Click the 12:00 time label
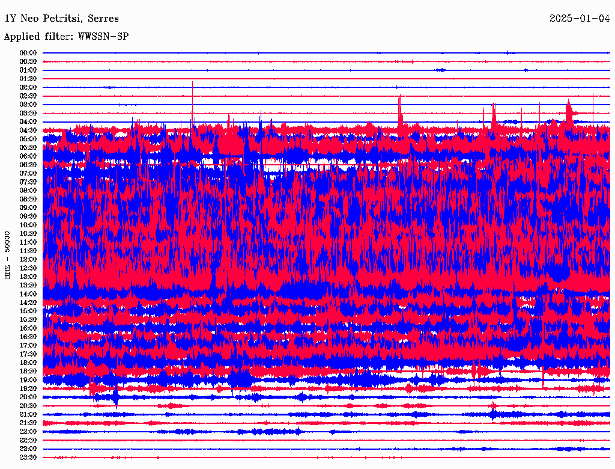The height and width of the screenshot is (469, 615). coord(28,259)
